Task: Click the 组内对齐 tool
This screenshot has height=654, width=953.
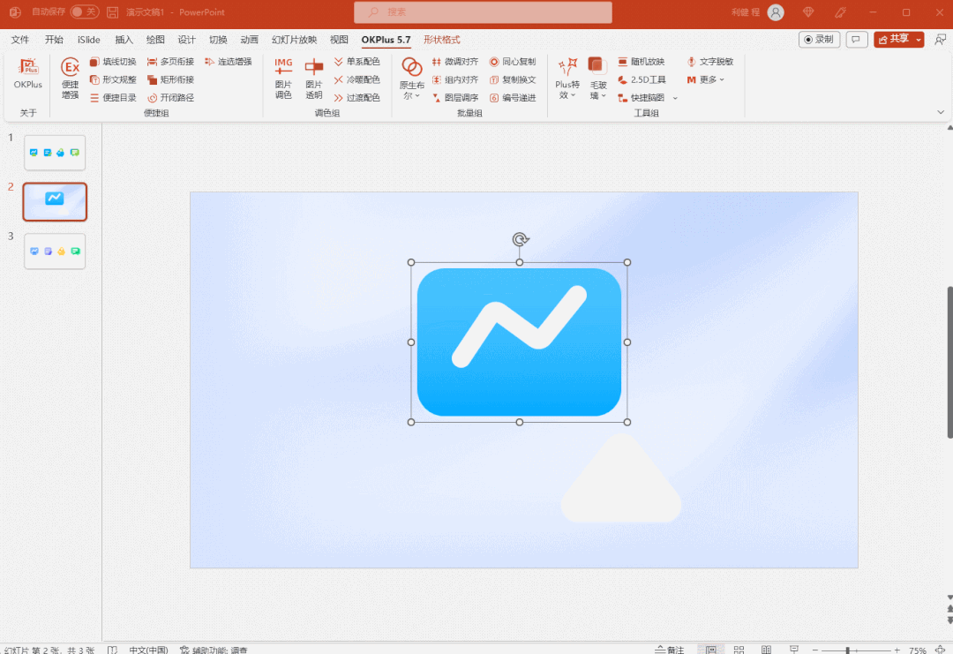Action: 455,79
